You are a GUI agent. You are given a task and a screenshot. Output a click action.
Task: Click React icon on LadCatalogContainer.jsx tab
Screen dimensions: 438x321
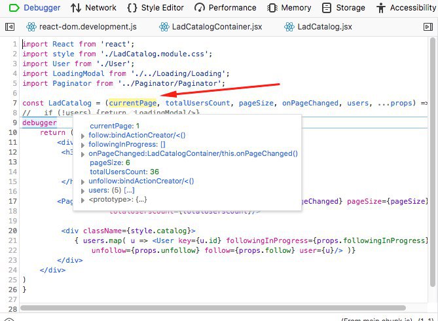pos(164,27)
